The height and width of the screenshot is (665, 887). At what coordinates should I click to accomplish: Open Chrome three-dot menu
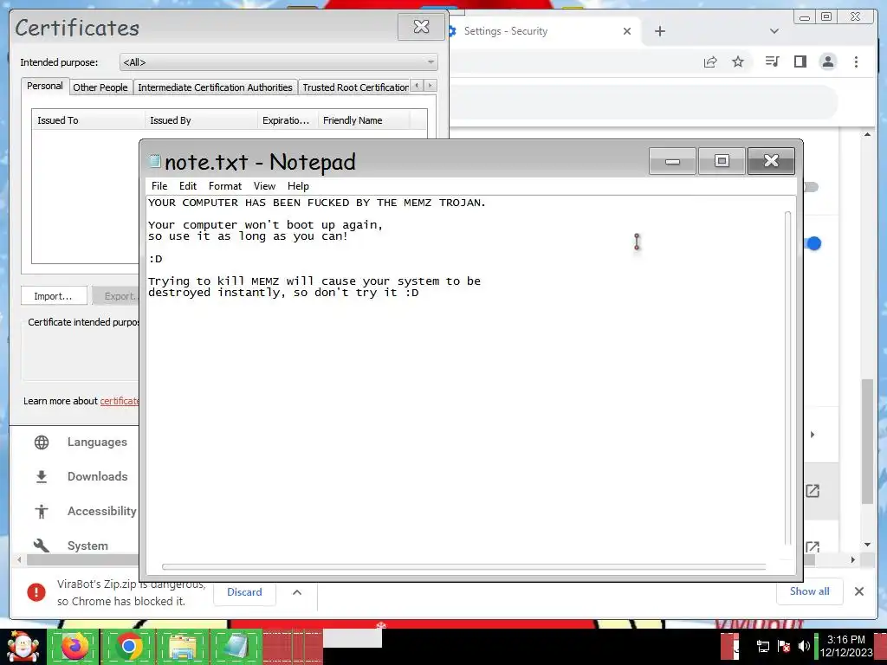pos(856,61)
